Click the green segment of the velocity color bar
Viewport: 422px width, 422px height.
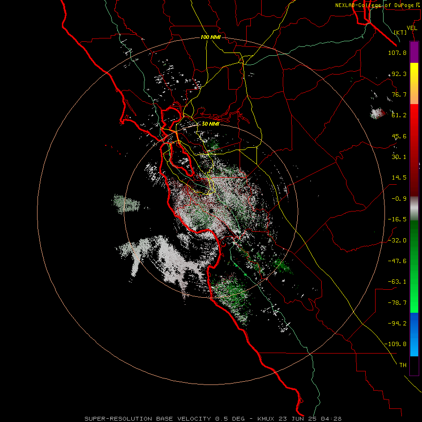click(x=414, y=266)
